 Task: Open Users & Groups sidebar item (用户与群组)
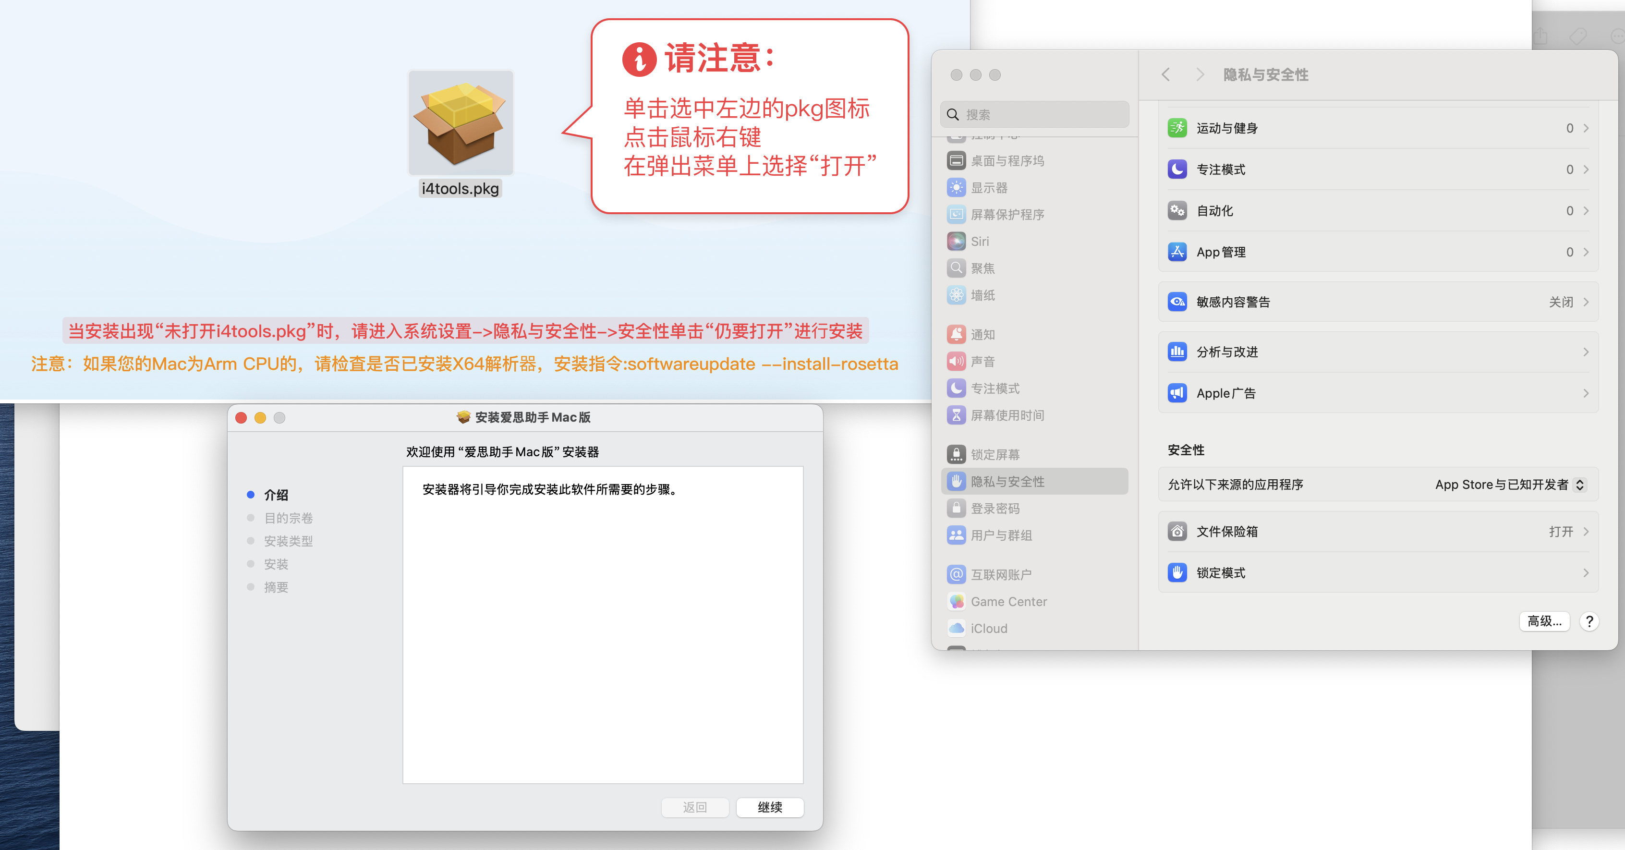(1034, 535)
